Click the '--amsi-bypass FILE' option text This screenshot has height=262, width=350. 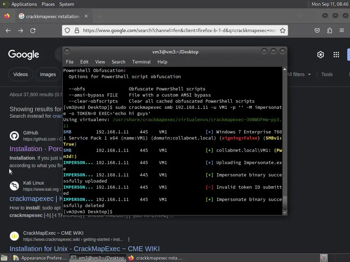click(x=93, y=95)
